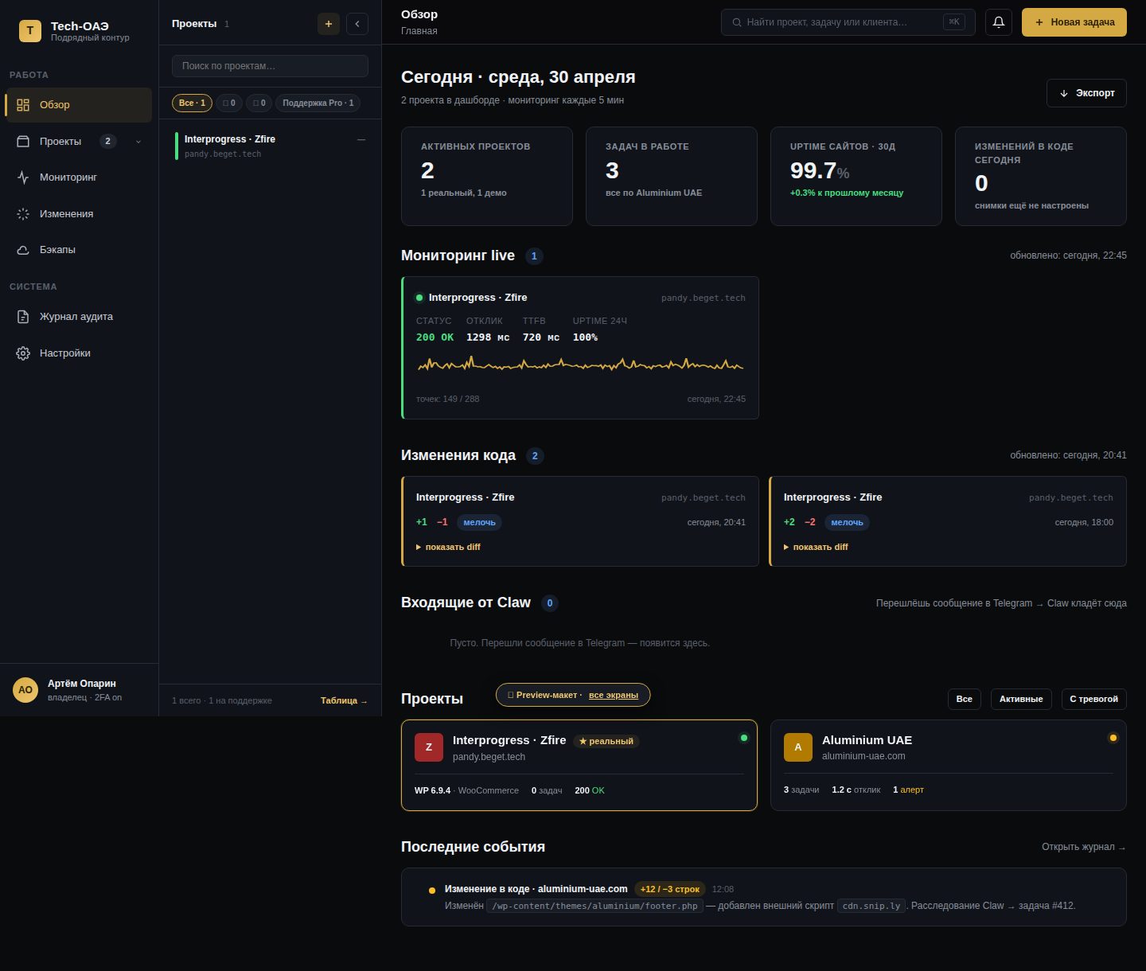Click the ⌘K shortcut badge
Image resolution: width=1146 pixels, height=971 pixels.
tap(954, 22)
